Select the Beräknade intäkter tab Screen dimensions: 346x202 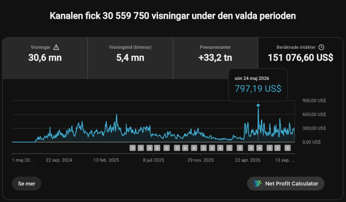pyautogui.click(x=300, y=58)
